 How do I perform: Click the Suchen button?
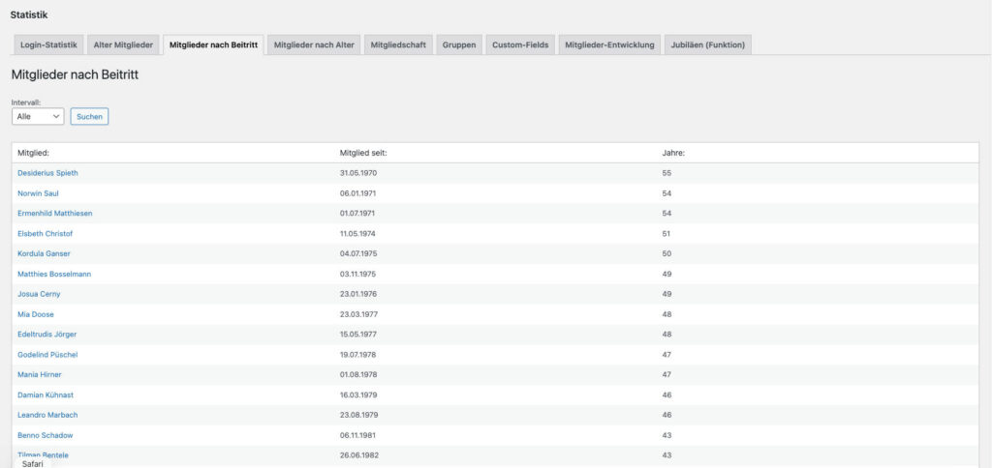[89, 116]
